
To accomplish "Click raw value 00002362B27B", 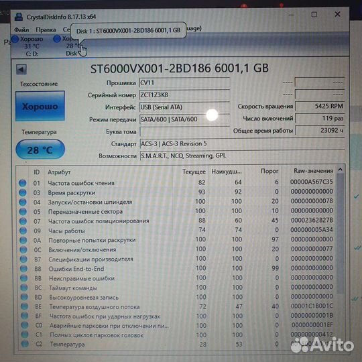I will (x=312, y=221).
